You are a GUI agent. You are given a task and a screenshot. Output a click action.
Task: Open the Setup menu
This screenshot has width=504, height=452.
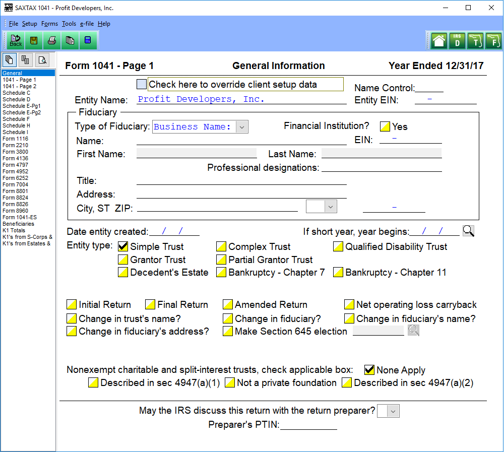click(x=30, y=24)
